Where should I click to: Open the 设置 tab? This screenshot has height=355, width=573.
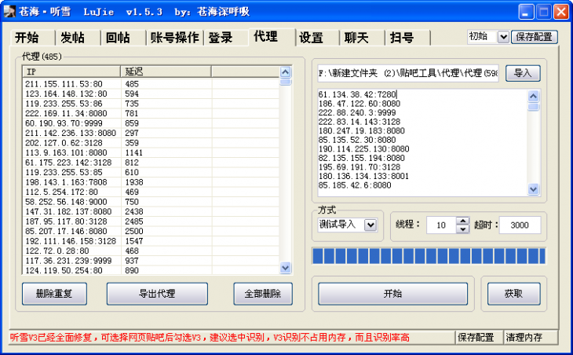coord(312,38)
